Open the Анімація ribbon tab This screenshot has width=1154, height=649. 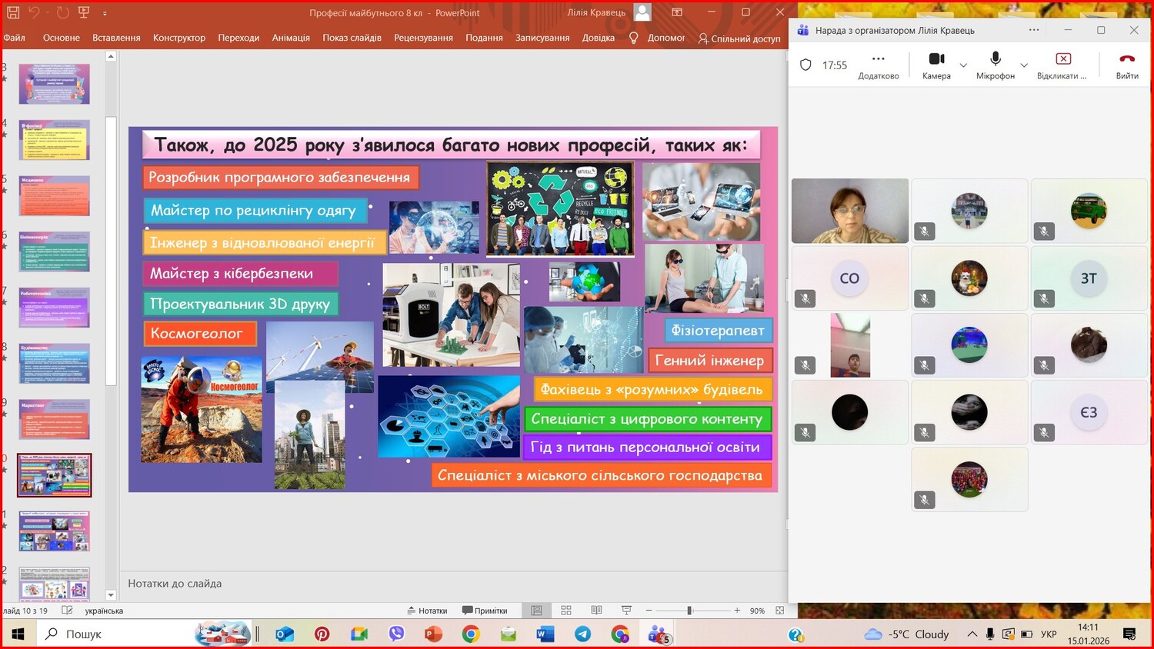291,38
